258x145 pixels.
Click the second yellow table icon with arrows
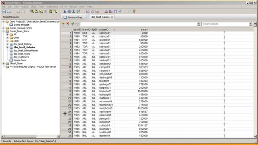click(37, 11)
